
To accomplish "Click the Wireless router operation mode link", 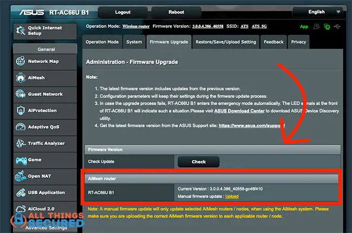I will [x=136, y=26].
